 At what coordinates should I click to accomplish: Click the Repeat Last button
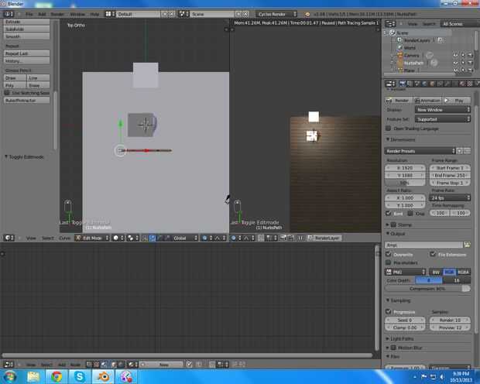click(26, 53)
